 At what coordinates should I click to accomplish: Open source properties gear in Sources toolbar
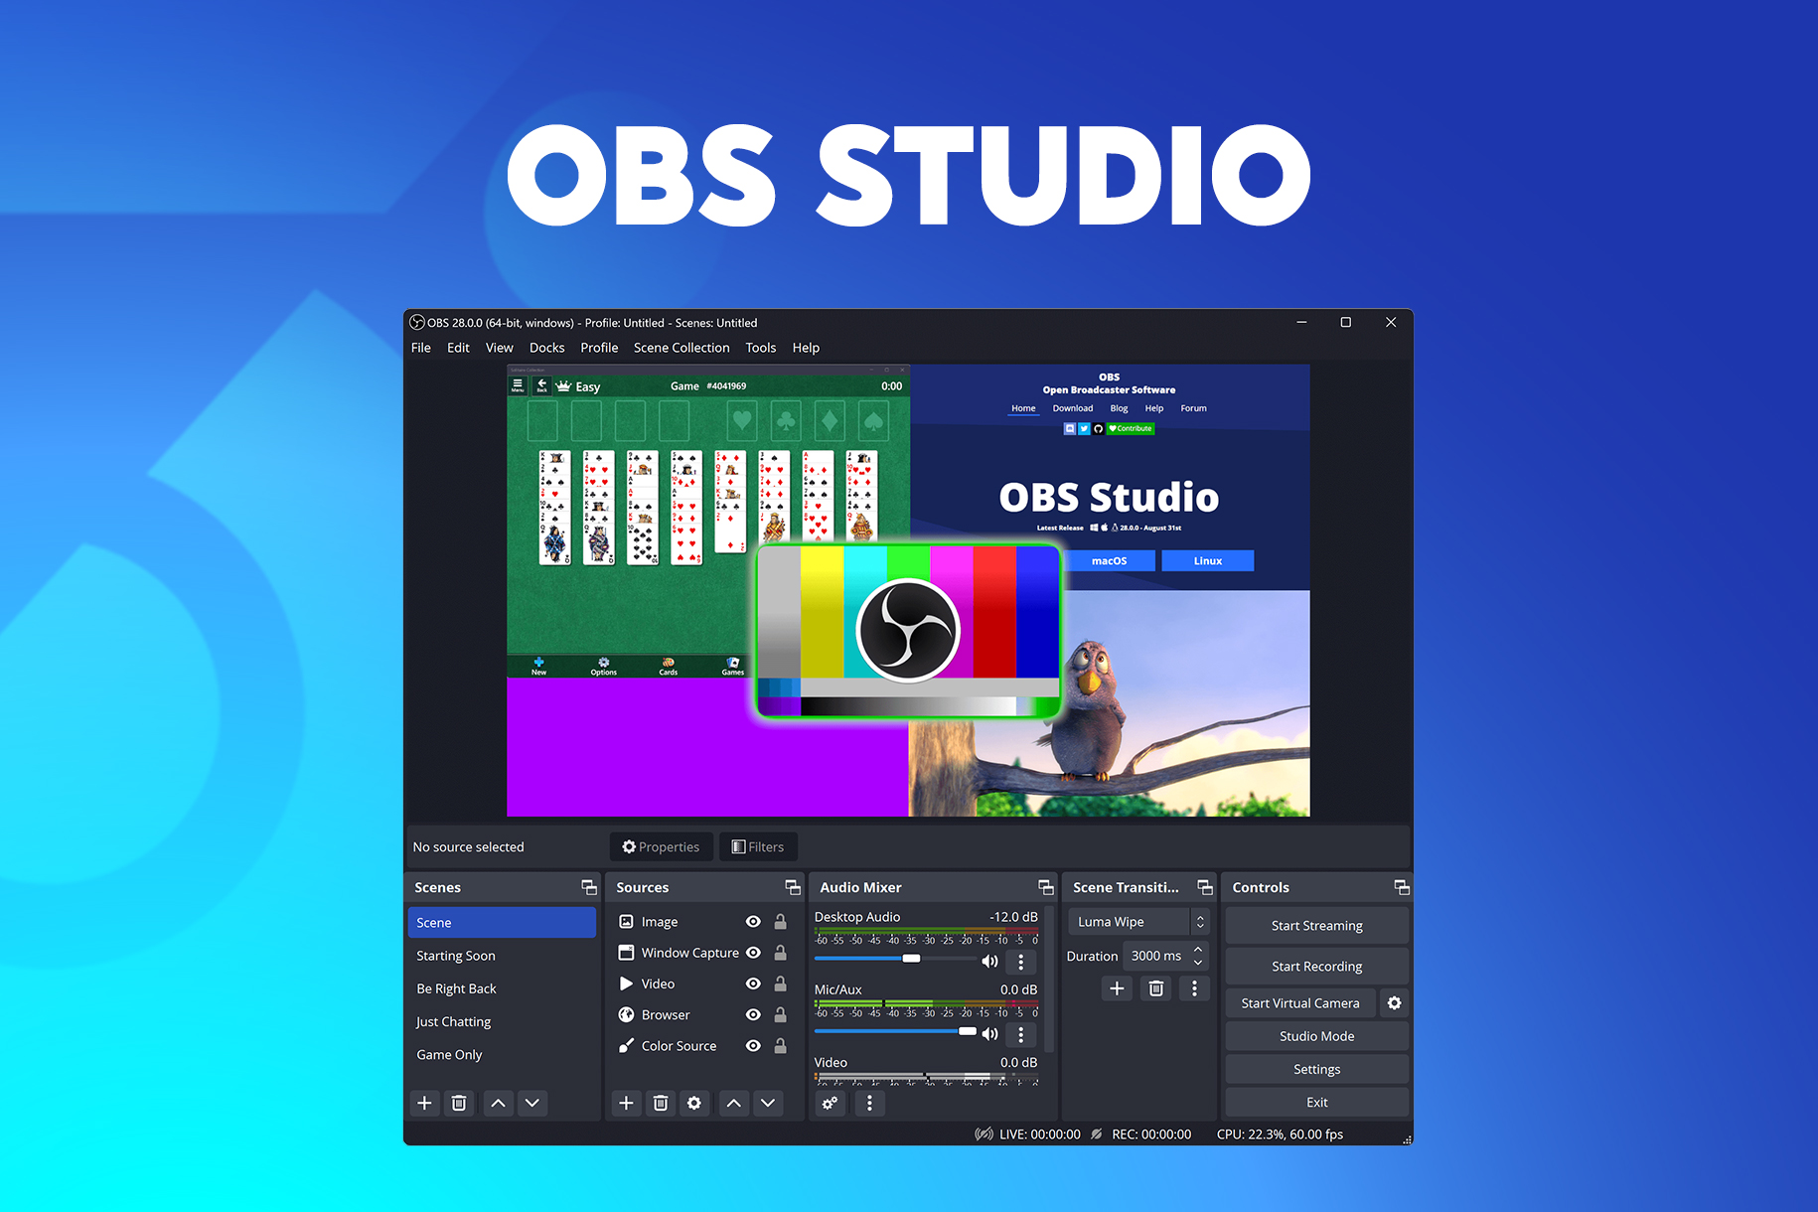(694, 1103)
